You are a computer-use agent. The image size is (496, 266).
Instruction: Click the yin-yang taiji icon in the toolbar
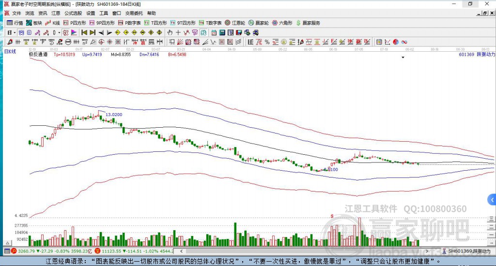coord(395,42)
